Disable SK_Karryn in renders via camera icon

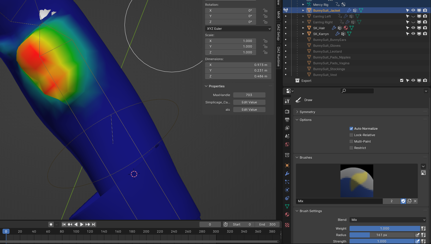[425, 34]
